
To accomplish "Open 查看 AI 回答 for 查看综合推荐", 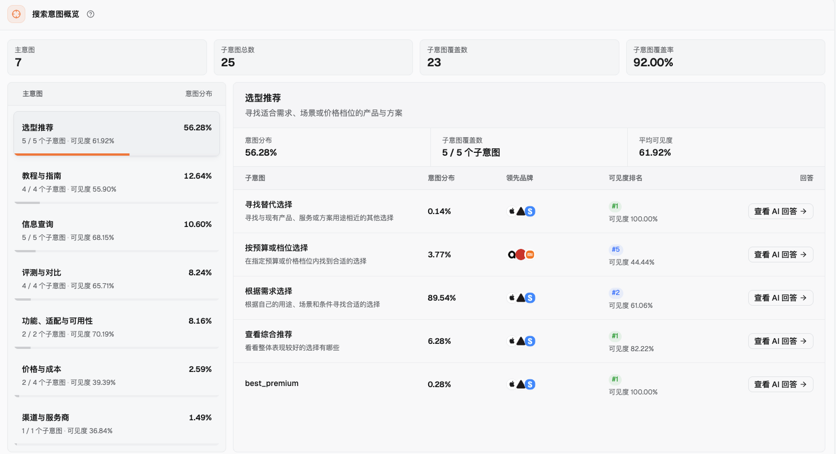I will [780, 341].
